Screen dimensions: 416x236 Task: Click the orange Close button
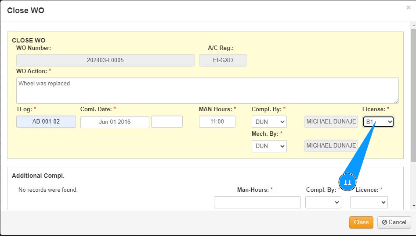click(x=361, y=222)
